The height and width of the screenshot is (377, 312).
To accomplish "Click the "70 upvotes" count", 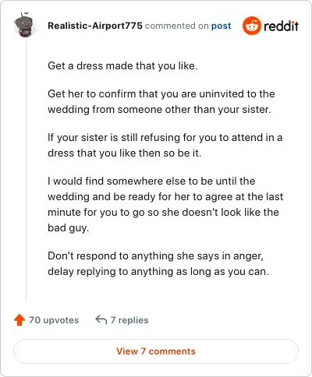I will (54, 320).
